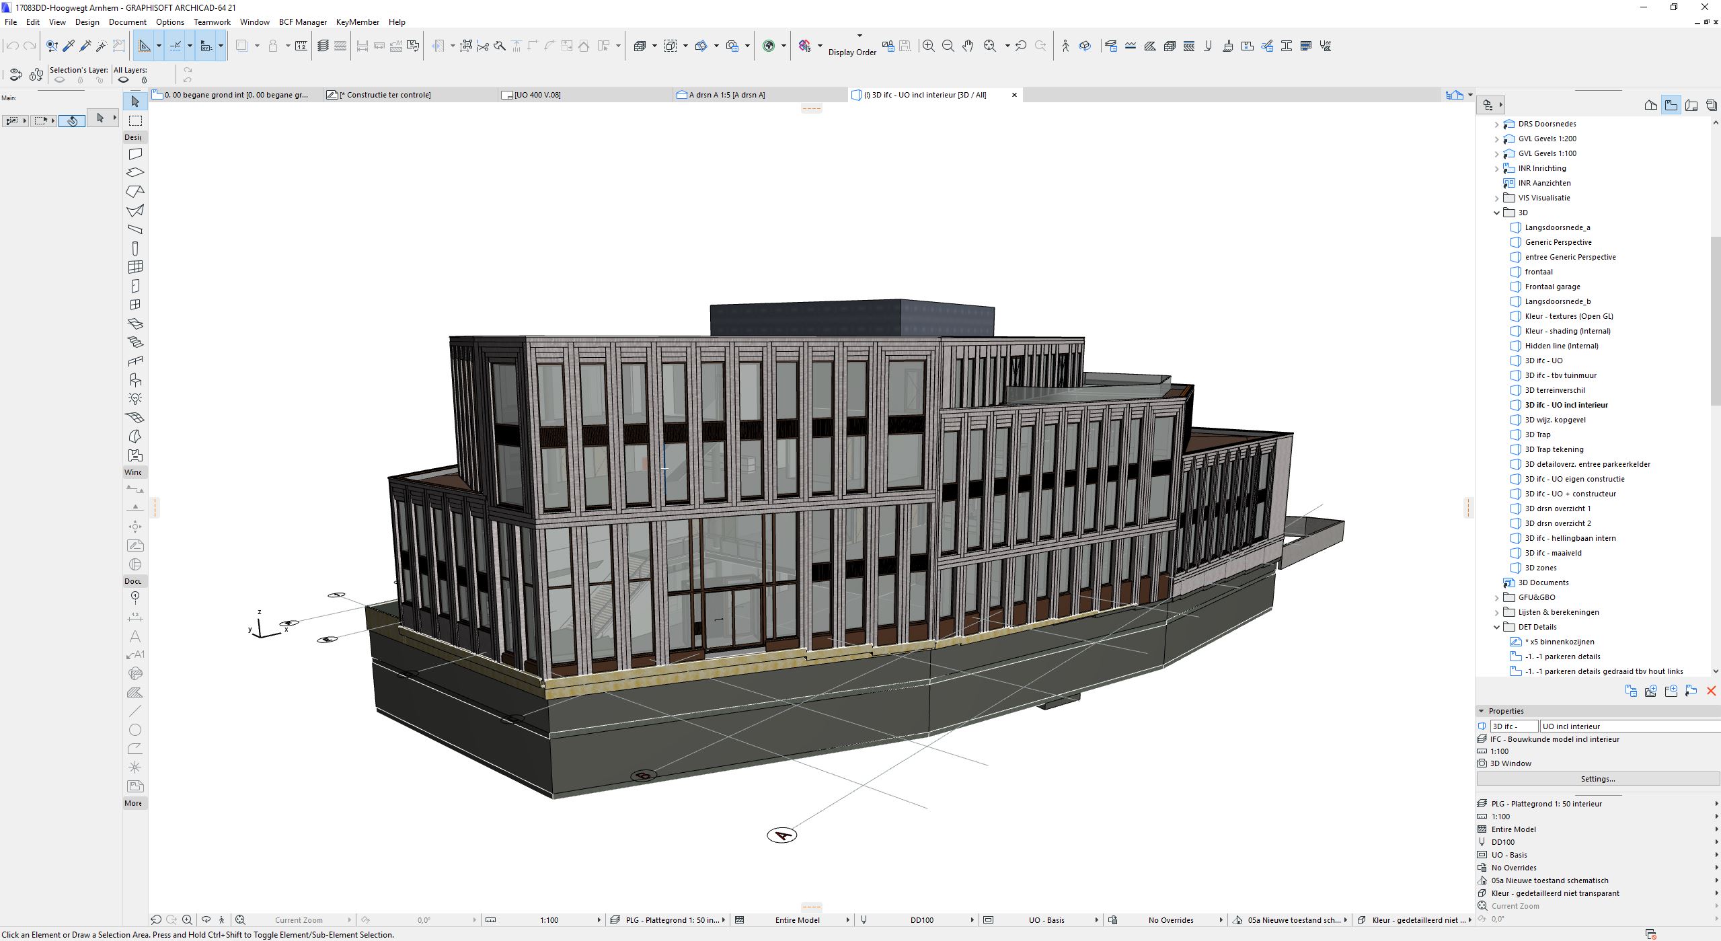Select the Door tool
Image resolution: width=1721 pixels, height=941 pixels.
135,286
